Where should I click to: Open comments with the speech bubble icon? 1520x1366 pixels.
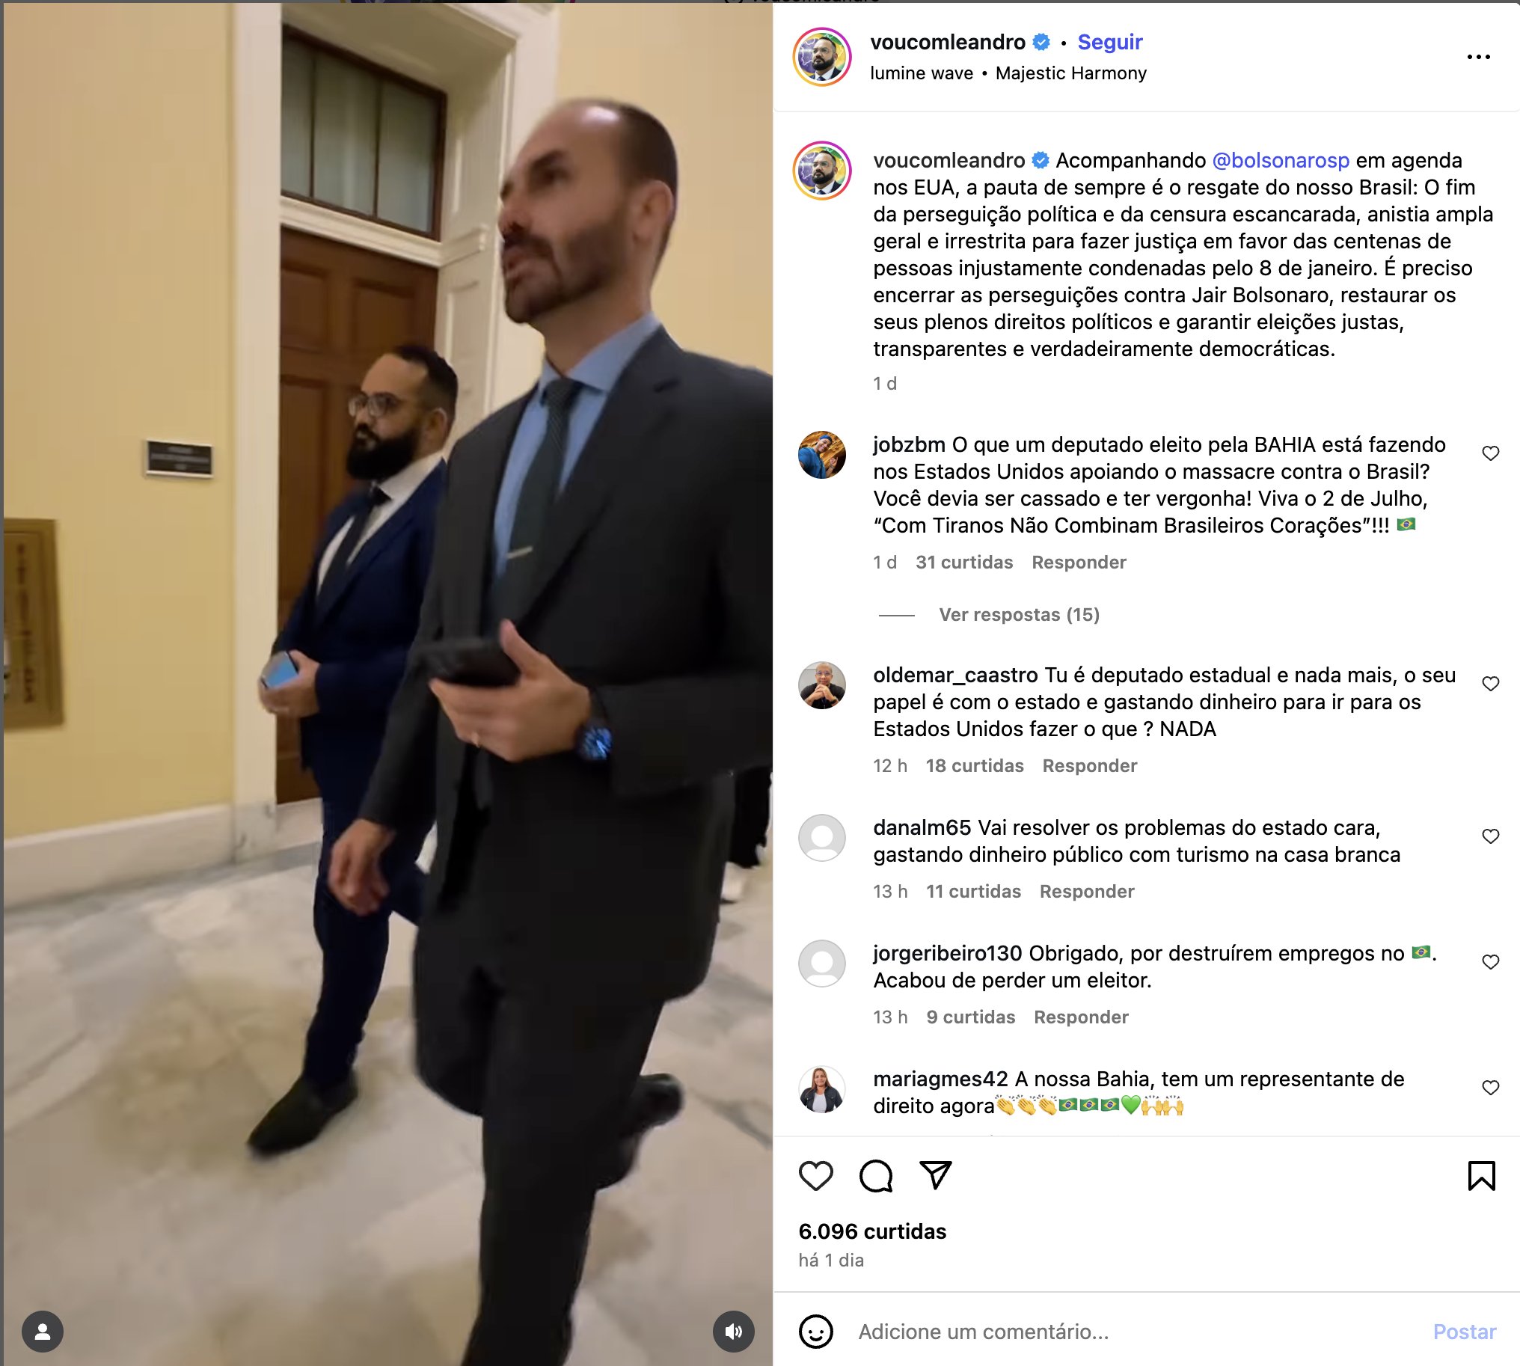pyautogui.click(x=876, y=1176)
